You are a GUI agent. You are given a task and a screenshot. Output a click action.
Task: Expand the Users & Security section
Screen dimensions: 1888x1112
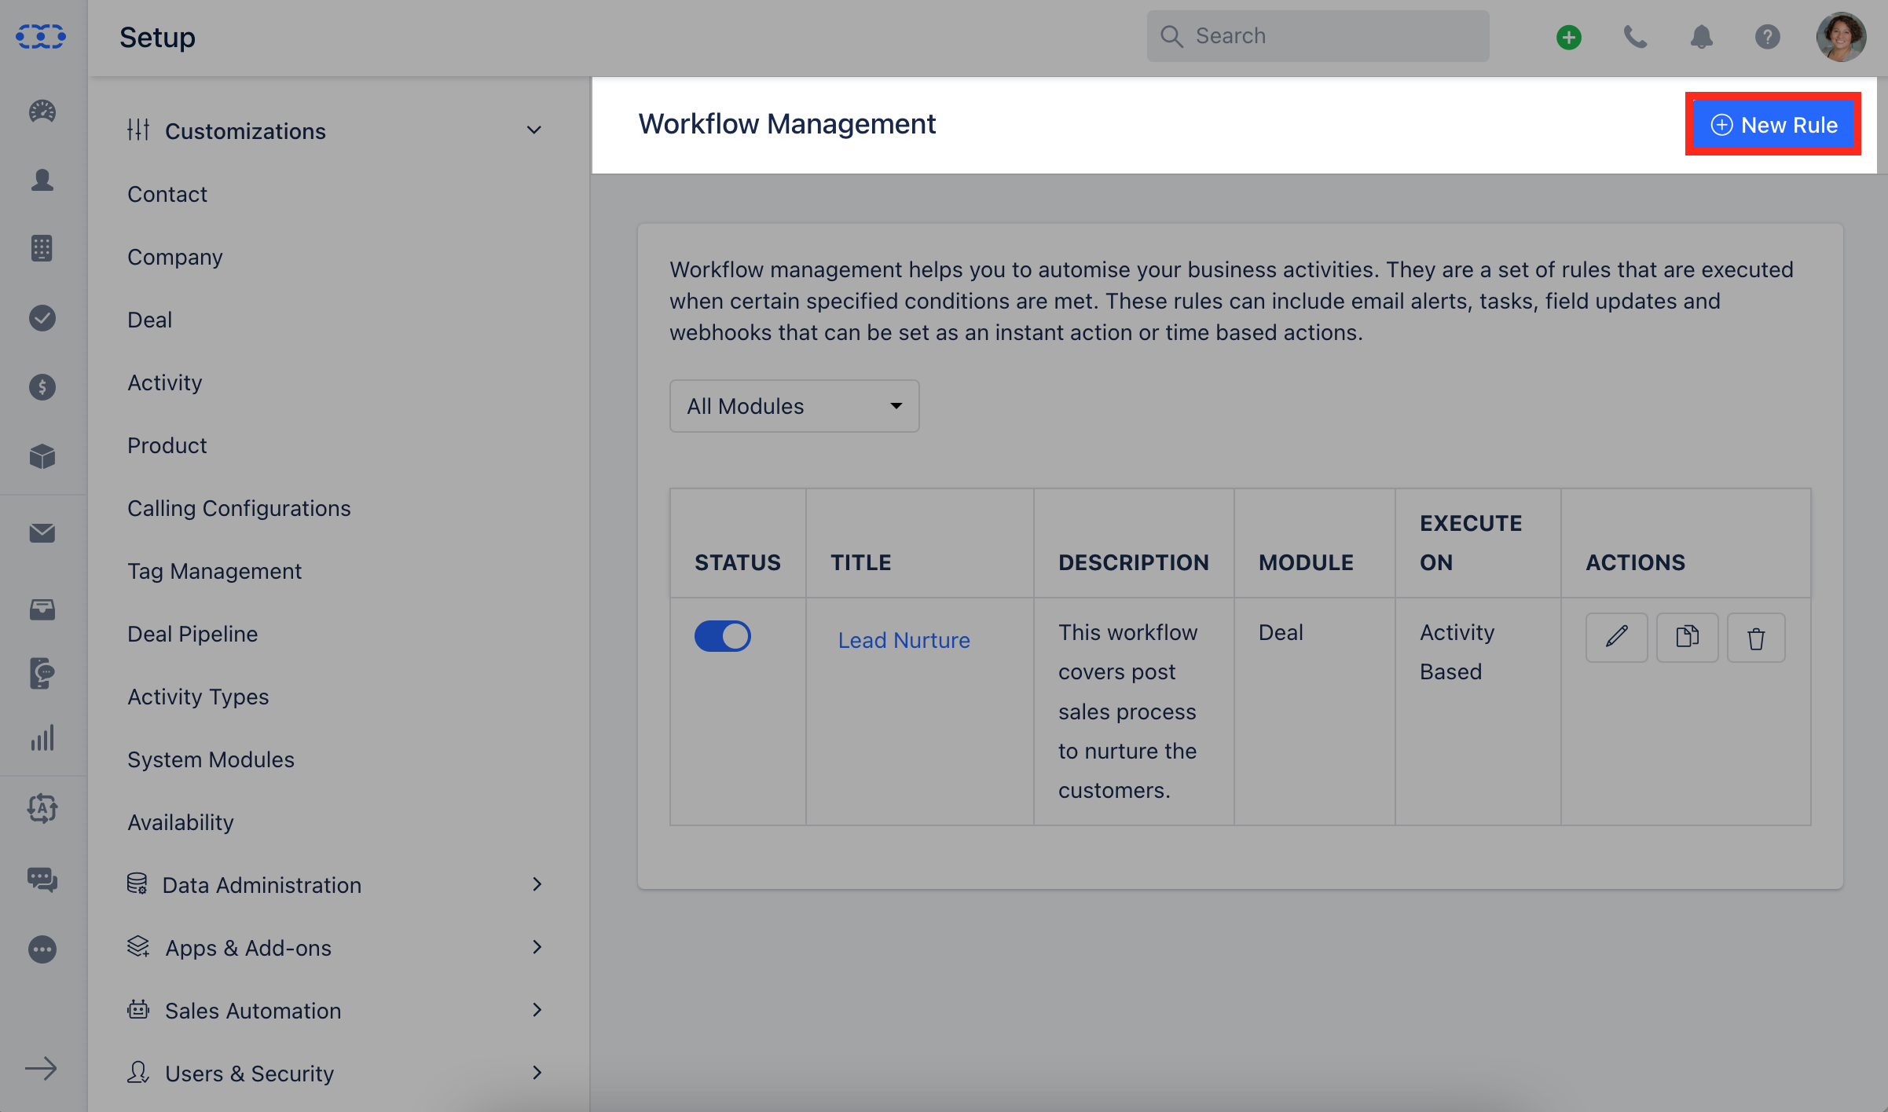point(537,1073)
